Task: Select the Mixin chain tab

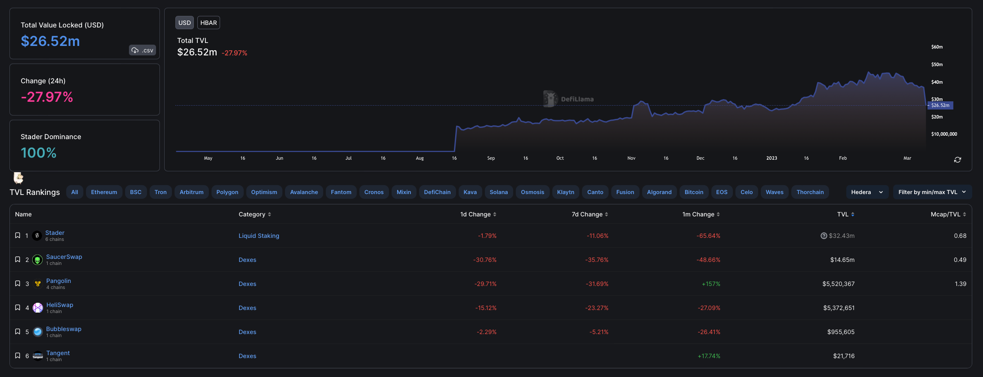Action: point(404,192)
